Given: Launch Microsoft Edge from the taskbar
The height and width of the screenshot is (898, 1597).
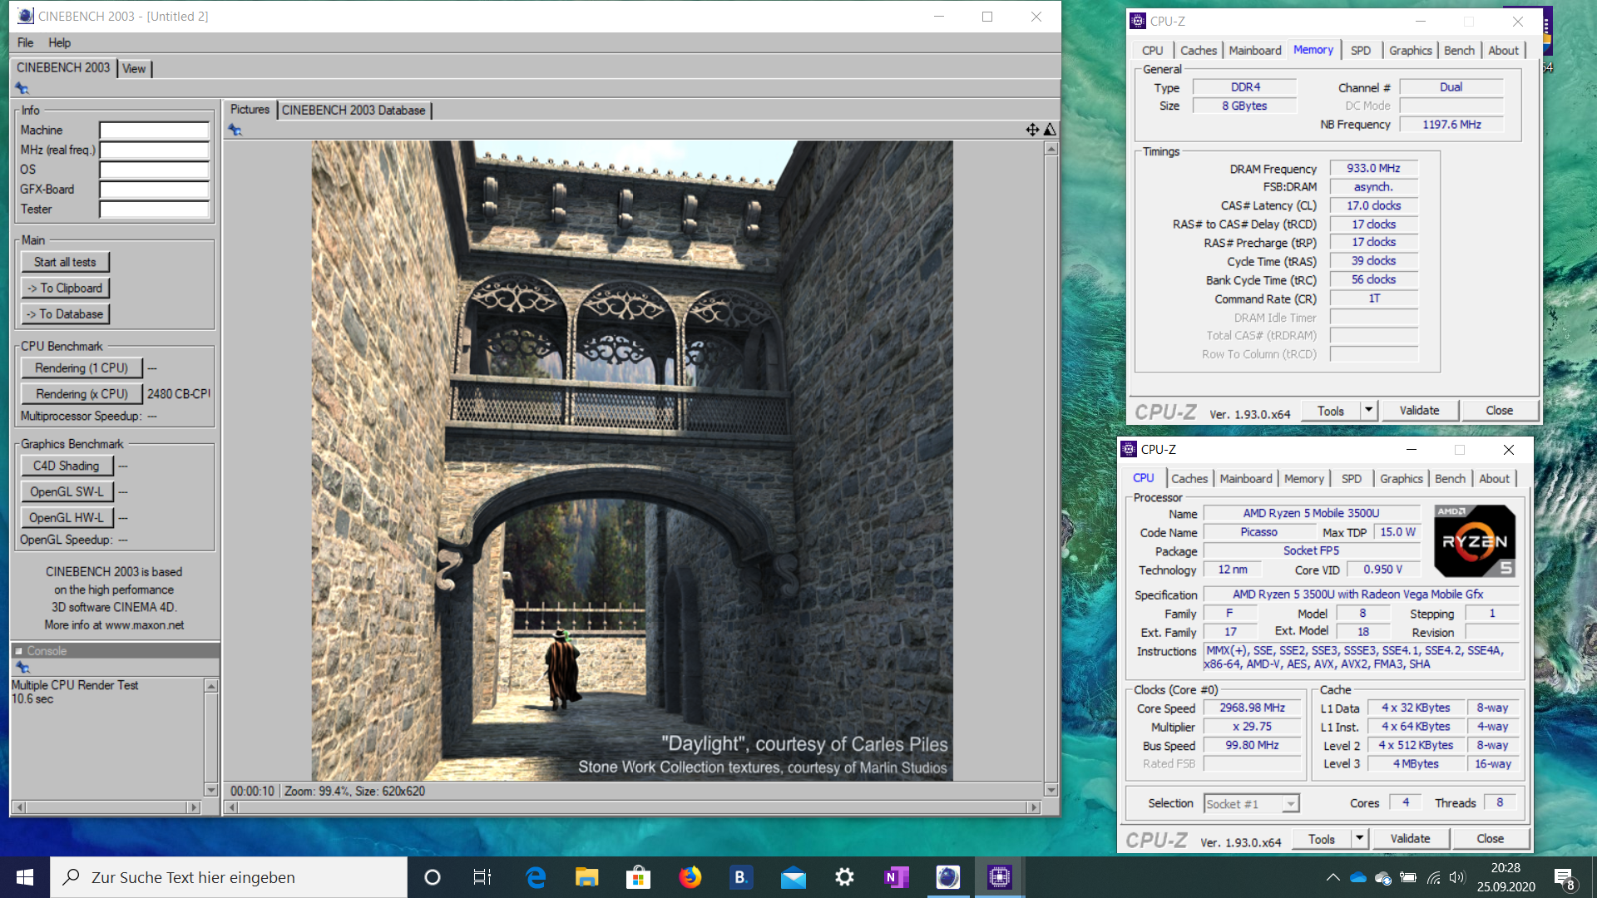Looking at the screenshot, I should coord(536,877).
